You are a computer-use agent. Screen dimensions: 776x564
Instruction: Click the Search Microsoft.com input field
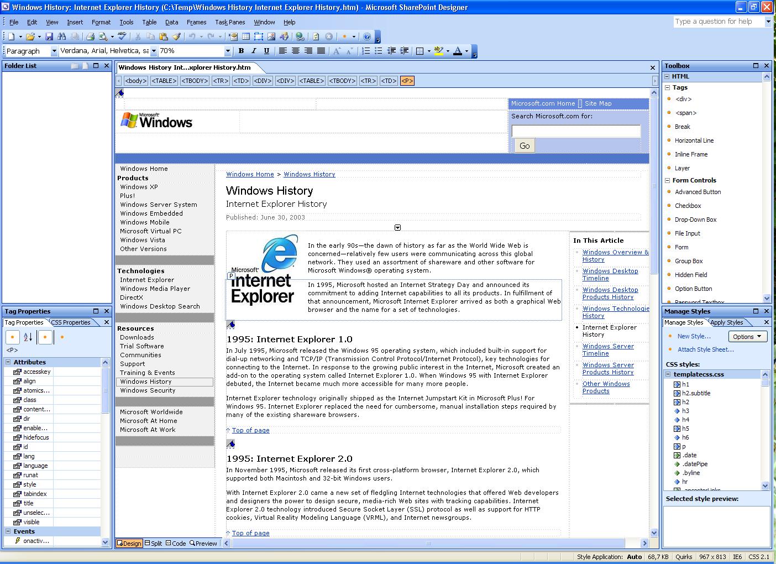coord(576,131)
